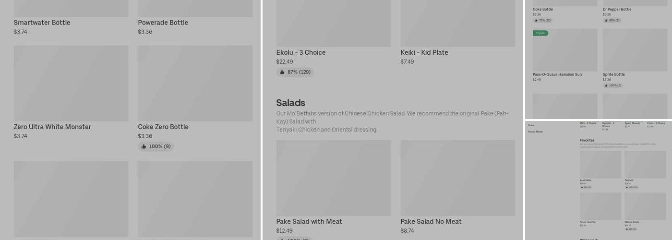Click the green Popular badge

coord(540,33)
